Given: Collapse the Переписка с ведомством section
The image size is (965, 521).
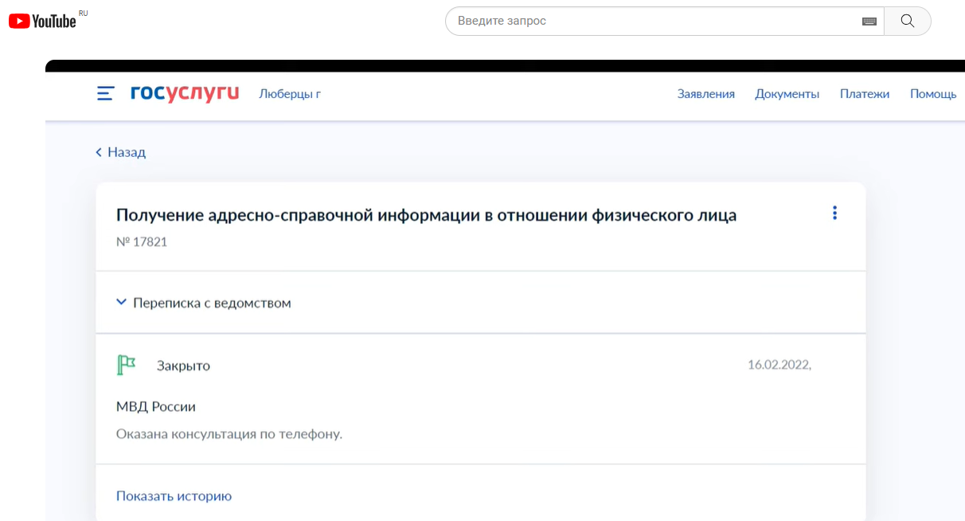Looking at the screenshot, I should tap(121, 303).
